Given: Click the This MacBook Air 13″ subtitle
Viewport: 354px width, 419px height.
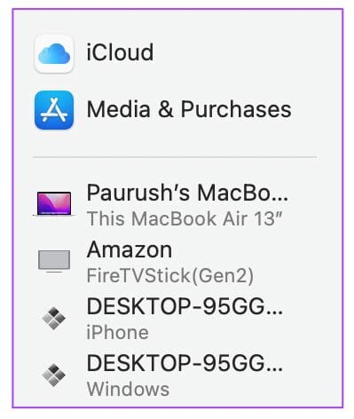Looking at the screenshot, I should click(x=185, y=218).
